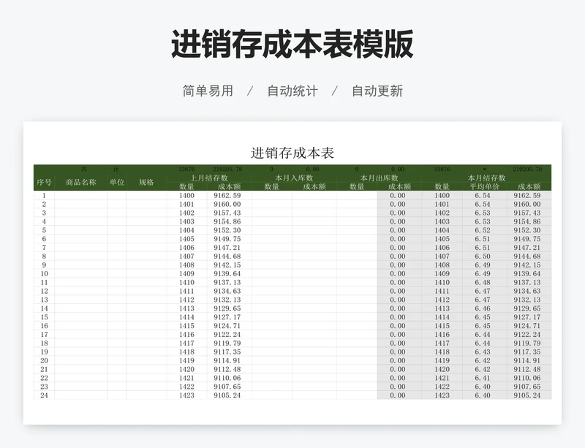The width and height of the screenshot is (585, 448).
Task: Select the 规格 column header
Action: tap(146, 183)
